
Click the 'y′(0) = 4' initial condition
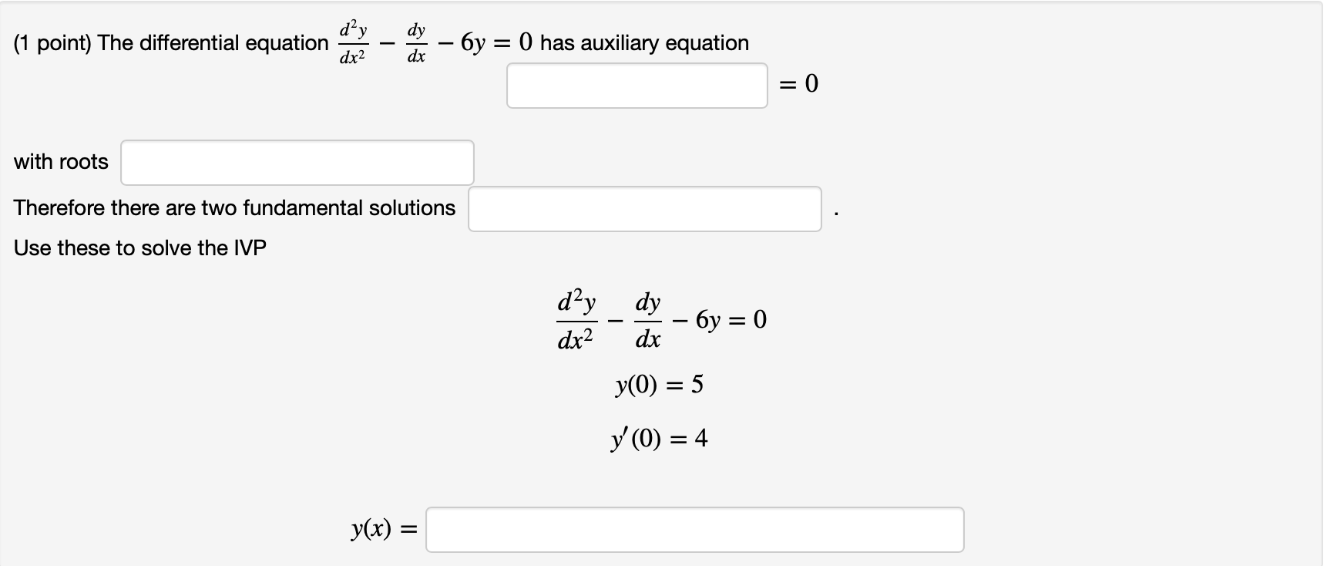point(659,438)
